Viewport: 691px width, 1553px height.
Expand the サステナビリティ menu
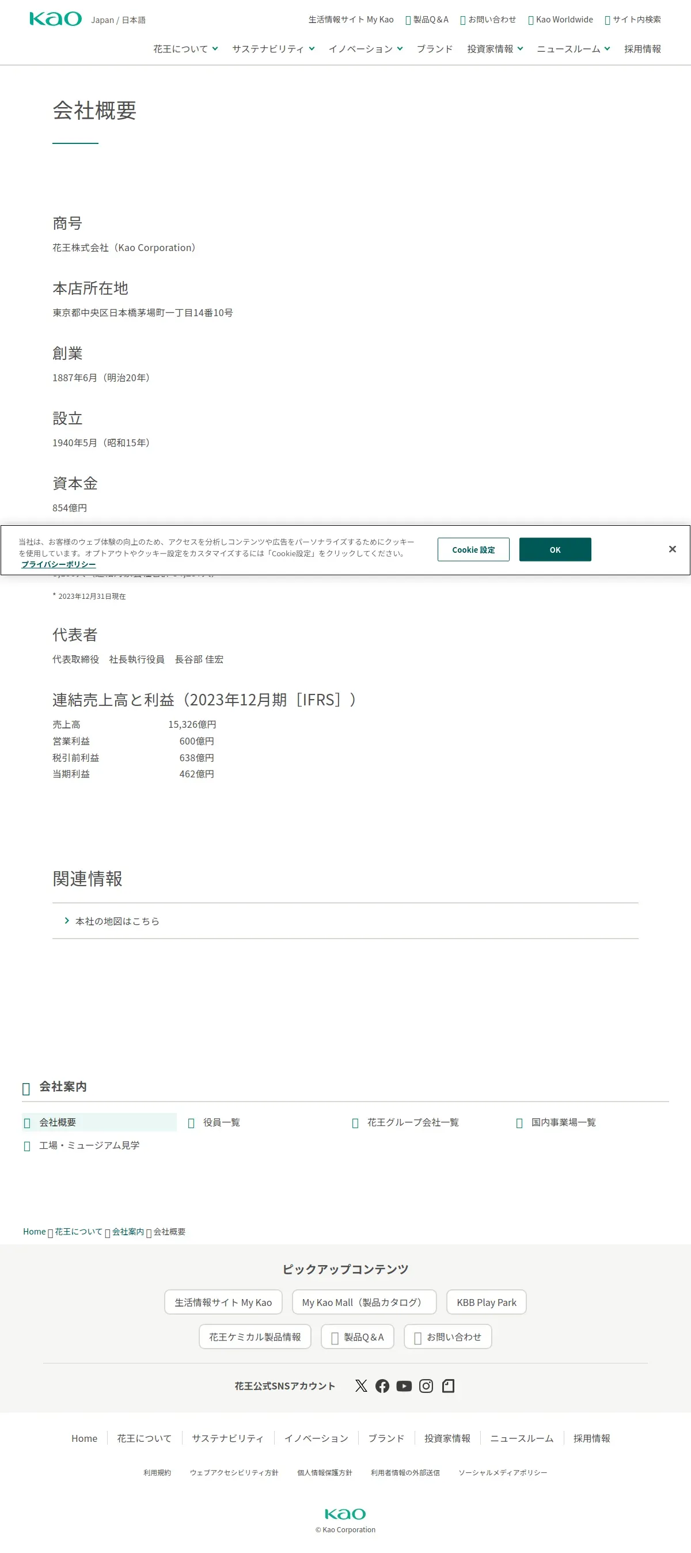coord(273,49)
